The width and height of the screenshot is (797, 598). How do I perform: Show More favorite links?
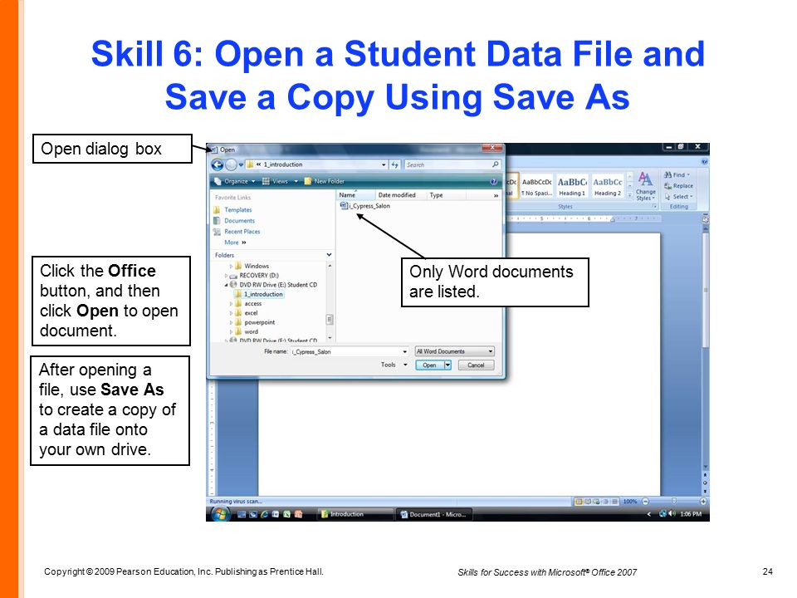point(235,243)
